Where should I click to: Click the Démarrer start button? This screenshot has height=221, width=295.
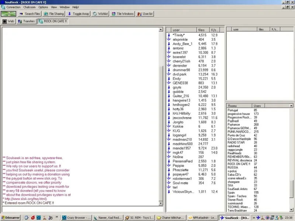pos(11,218)
